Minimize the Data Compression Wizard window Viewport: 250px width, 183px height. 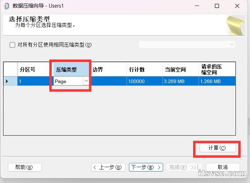pyautogui.click(x=197, y=6)
